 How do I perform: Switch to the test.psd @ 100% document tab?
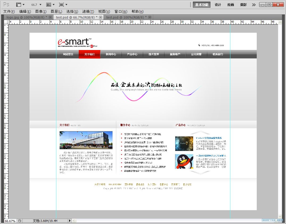pyautogui.click(x=129, y=17)
